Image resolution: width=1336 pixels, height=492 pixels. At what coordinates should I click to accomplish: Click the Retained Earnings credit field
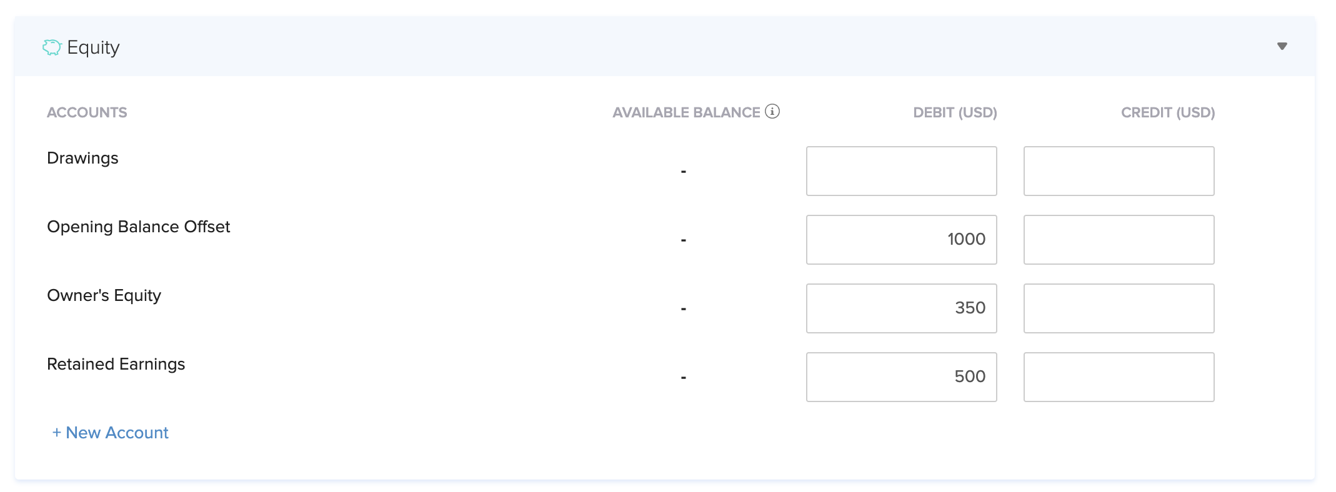1119,376
